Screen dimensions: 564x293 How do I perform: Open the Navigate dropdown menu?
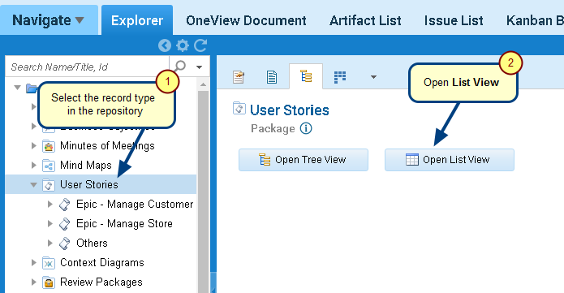click(x=48, y=20)
